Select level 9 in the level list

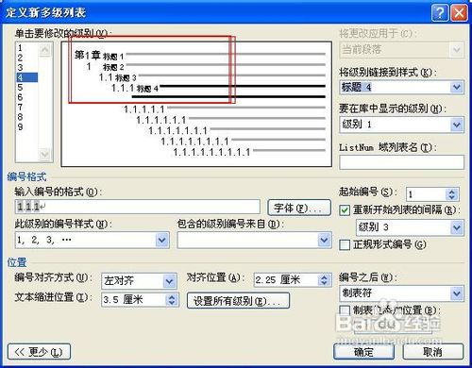pos(20,127)
